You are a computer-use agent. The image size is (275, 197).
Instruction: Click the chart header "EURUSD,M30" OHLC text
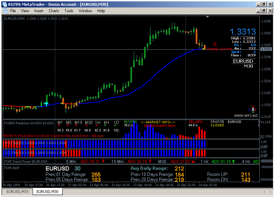[36, 18]
